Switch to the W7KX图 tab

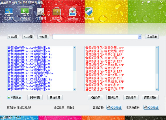(x=43, y=37)
